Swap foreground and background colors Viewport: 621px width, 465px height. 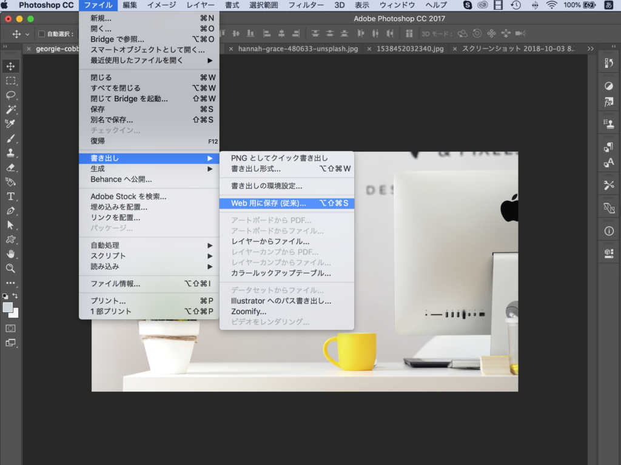click(x=15, y=296)
